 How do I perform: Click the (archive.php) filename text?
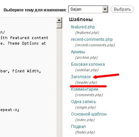pos(87,57)
